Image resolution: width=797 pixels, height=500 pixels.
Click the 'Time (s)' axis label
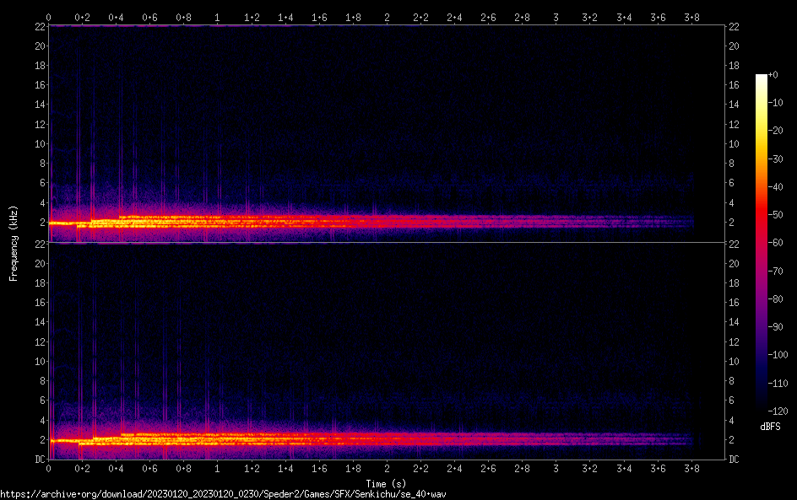pyautogui.click(x=387, y=483)
